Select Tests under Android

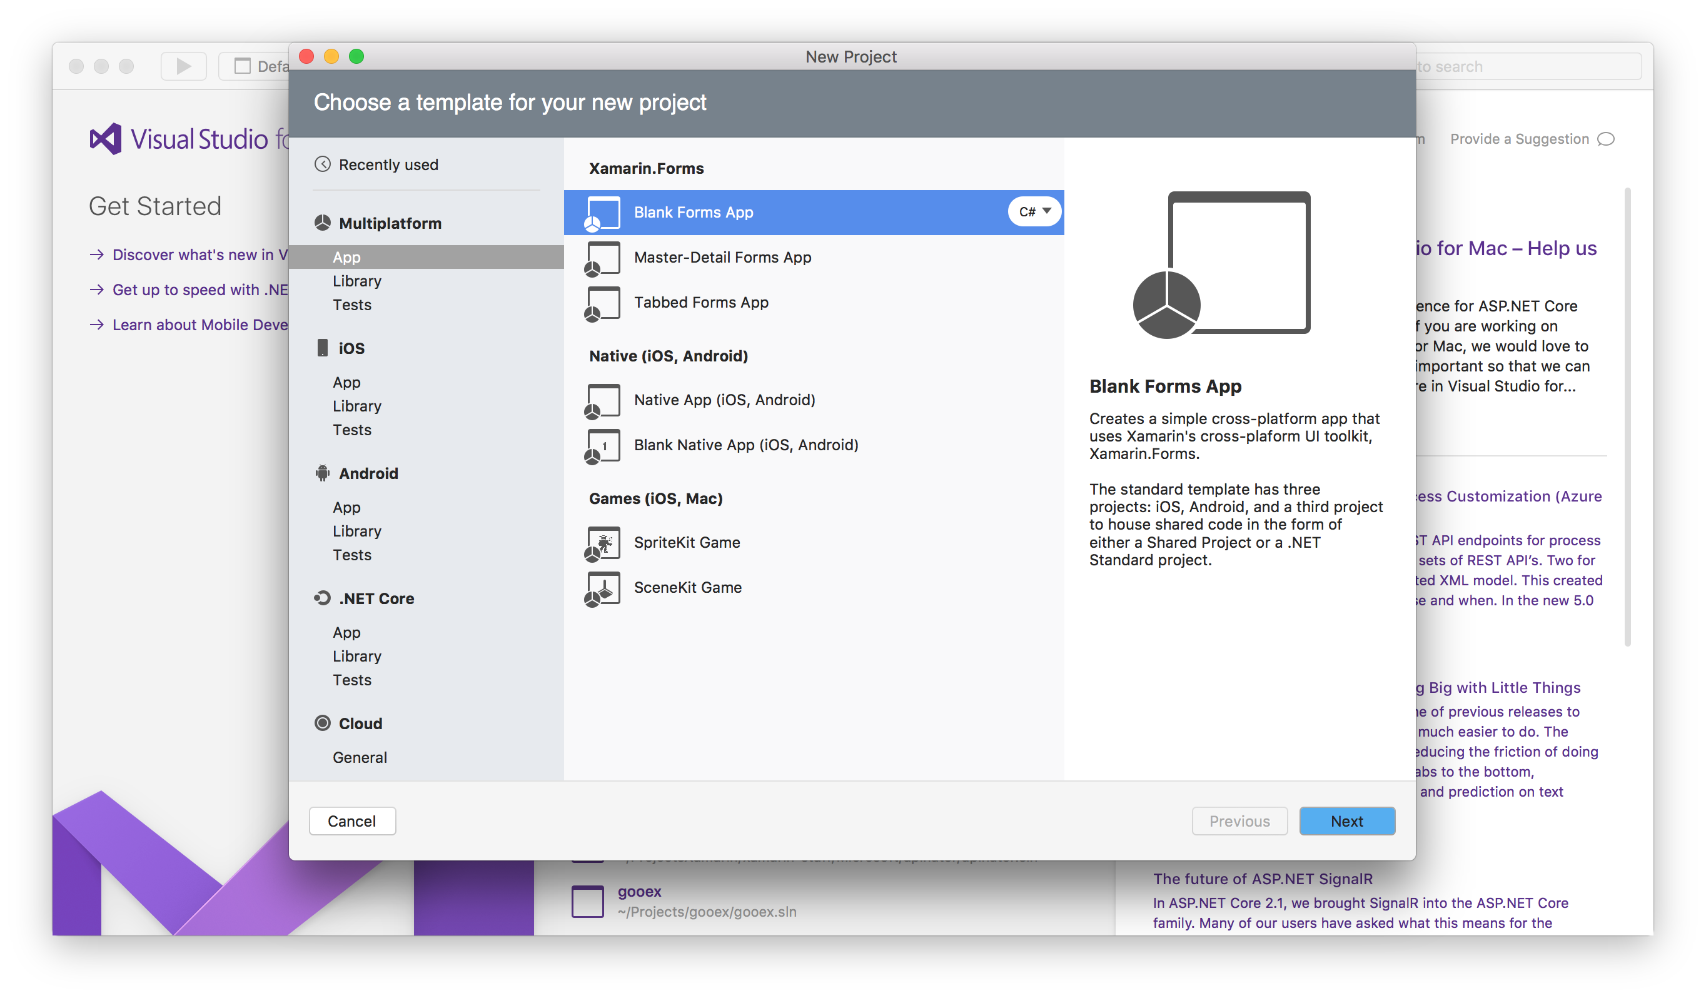(x=352, y=555)
